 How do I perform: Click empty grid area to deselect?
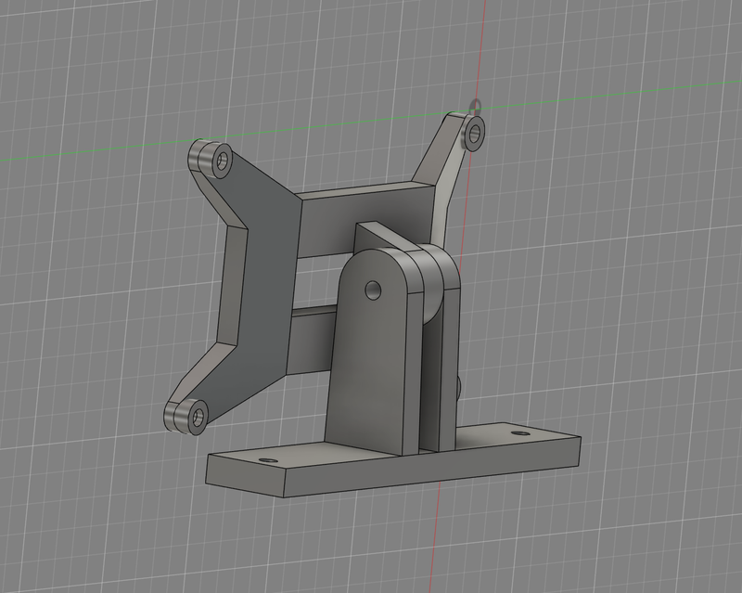[x=631, y=278]
